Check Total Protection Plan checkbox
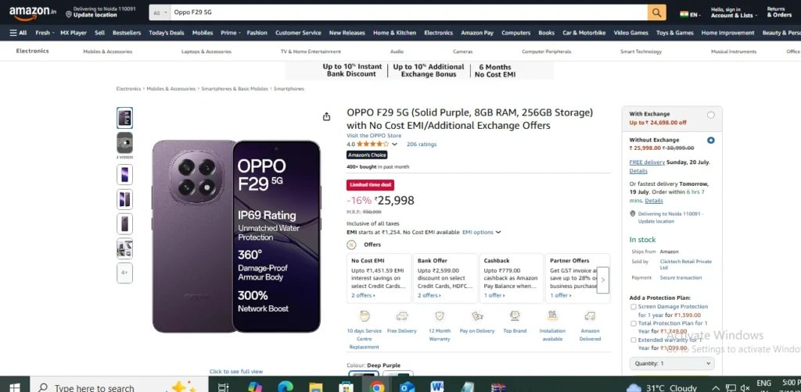This screenshot has width=801, height=392. (x=634, y=323)
